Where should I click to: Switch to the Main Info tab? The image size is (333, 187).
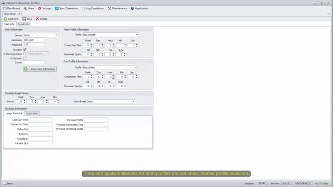tap(9, 24)
